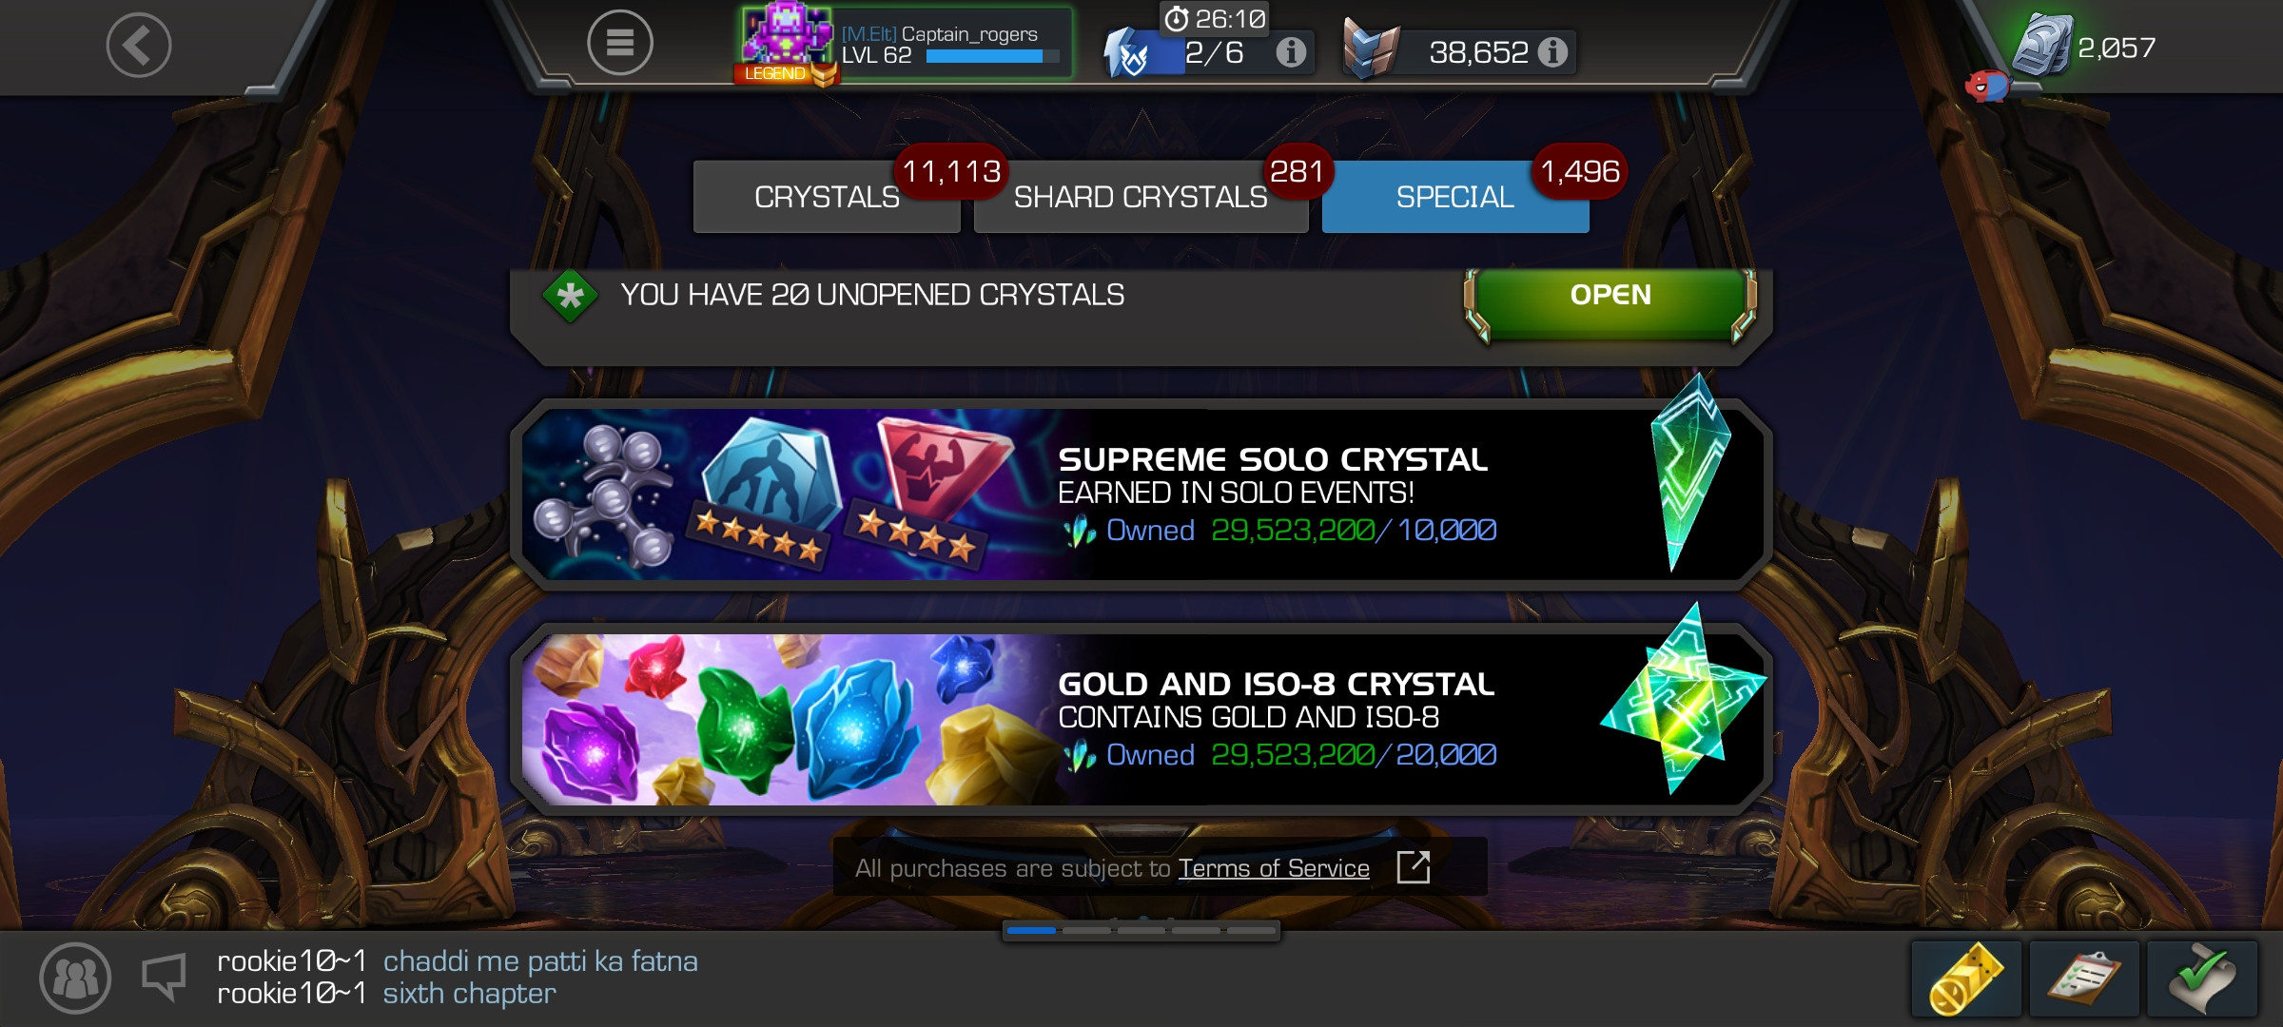Open info for the 2/6 energy counter
Screen dimensions: 2283x1027
(1290, 52)
